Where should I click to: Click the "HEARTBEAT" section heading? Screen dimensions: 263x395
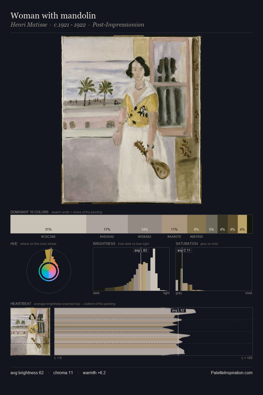[21, 304]
